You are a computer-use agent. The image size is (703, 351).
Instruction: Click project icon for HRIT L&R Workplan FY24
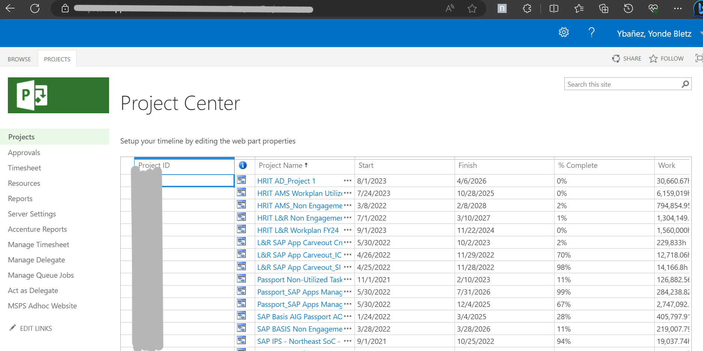pos(242,230)
